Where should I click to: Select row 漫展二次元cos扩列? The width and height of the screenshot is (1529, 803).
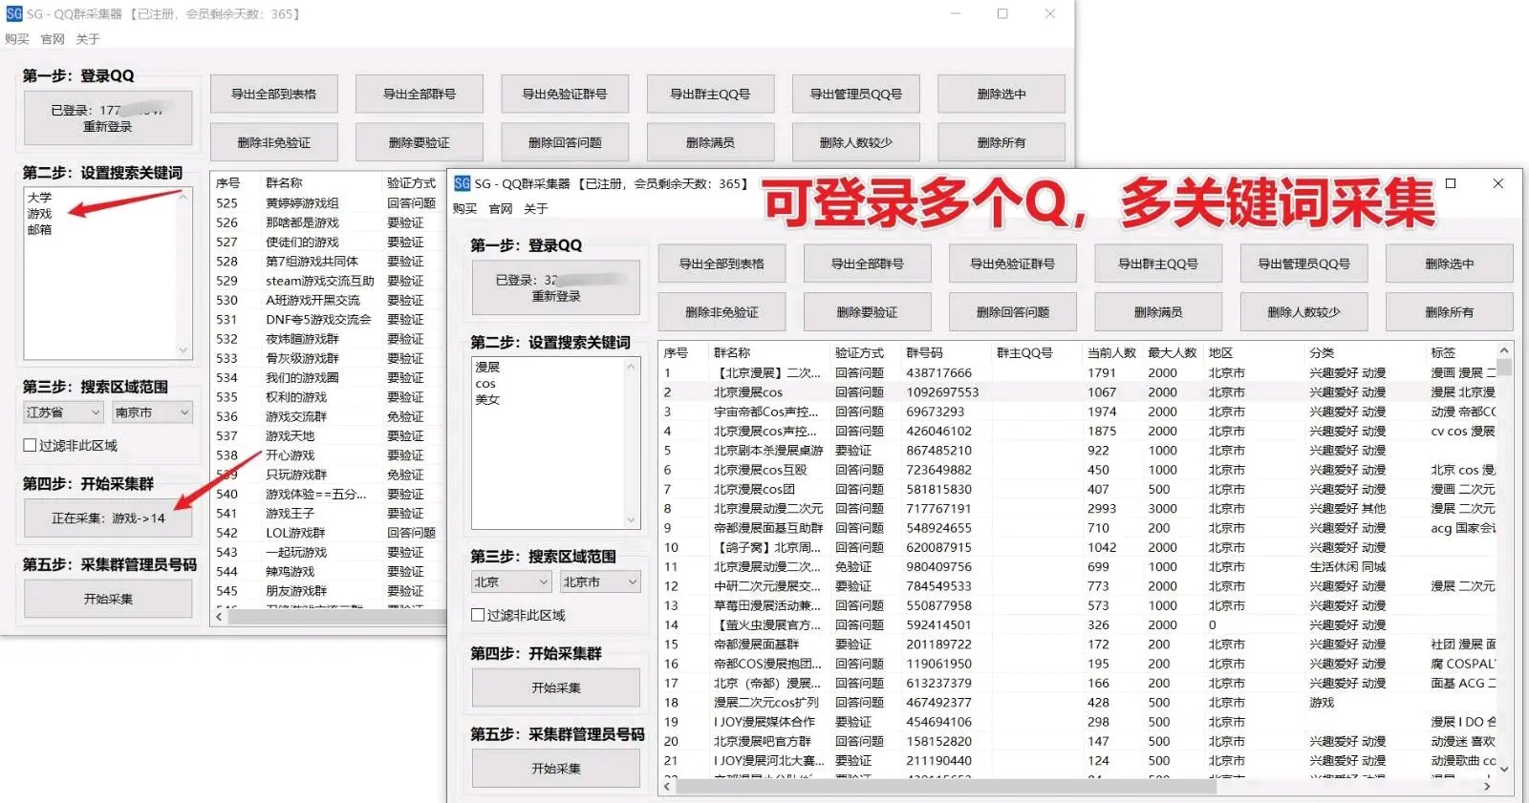(1078, 703)
